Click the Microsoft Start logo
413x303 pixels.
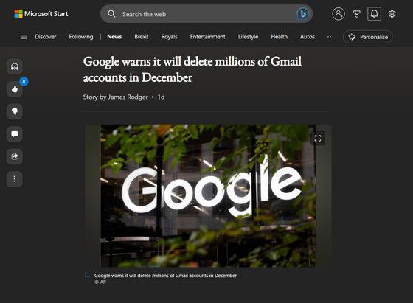coord(41,14)
